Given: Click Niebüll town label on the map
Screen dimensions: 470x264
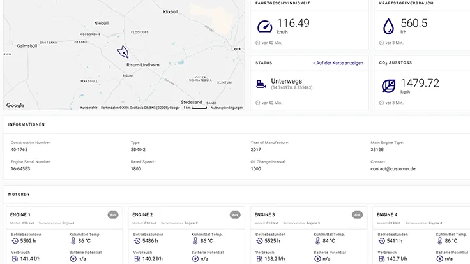Looking at the screenshot, I should click(102, 23).
